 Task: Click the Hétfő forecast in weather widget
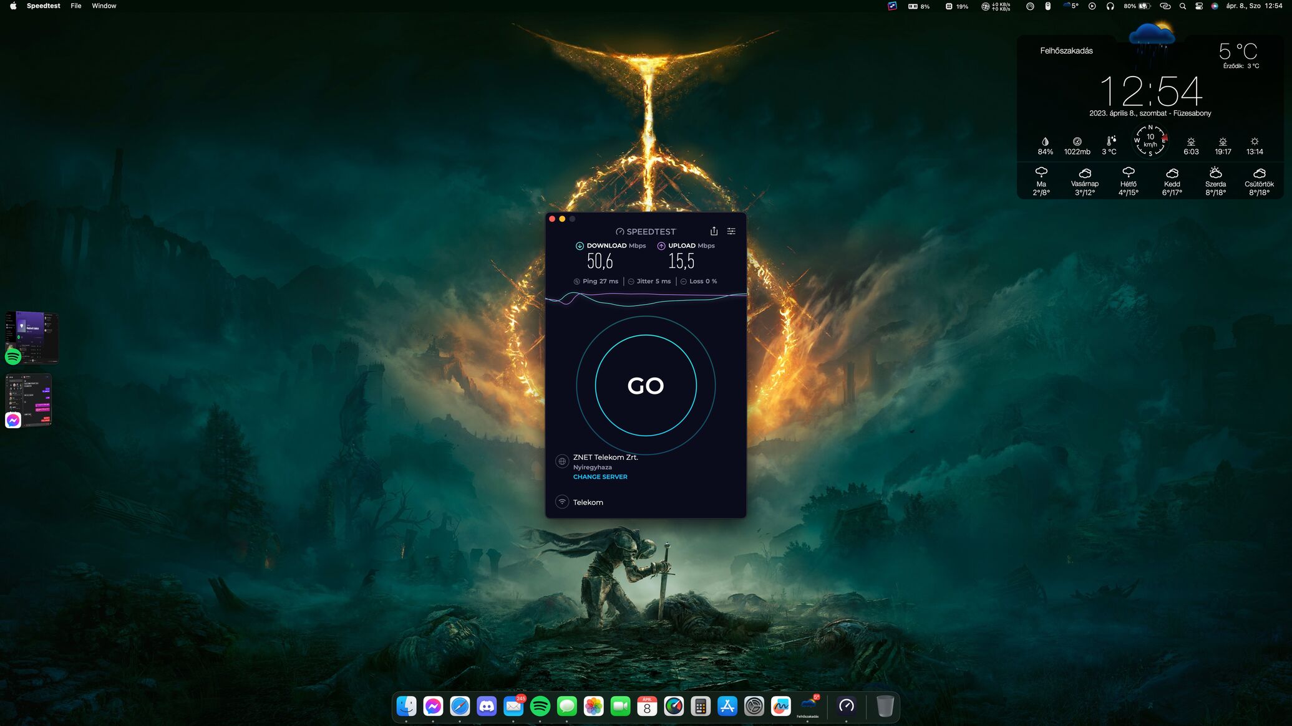pos(1128,181)
